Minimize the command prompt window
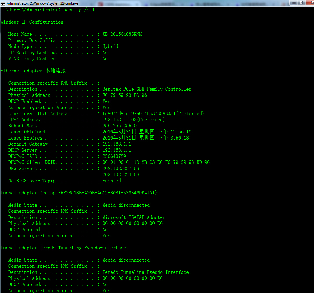Image resolution: width=314 pixels, height=293 pixels. tap(294, 3)
